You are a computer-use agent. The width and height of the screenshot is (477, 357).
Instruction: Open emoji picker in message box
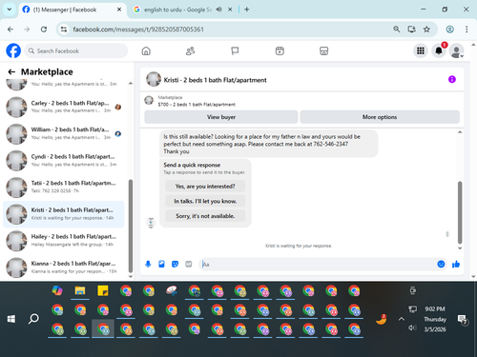tap(441, 264)
